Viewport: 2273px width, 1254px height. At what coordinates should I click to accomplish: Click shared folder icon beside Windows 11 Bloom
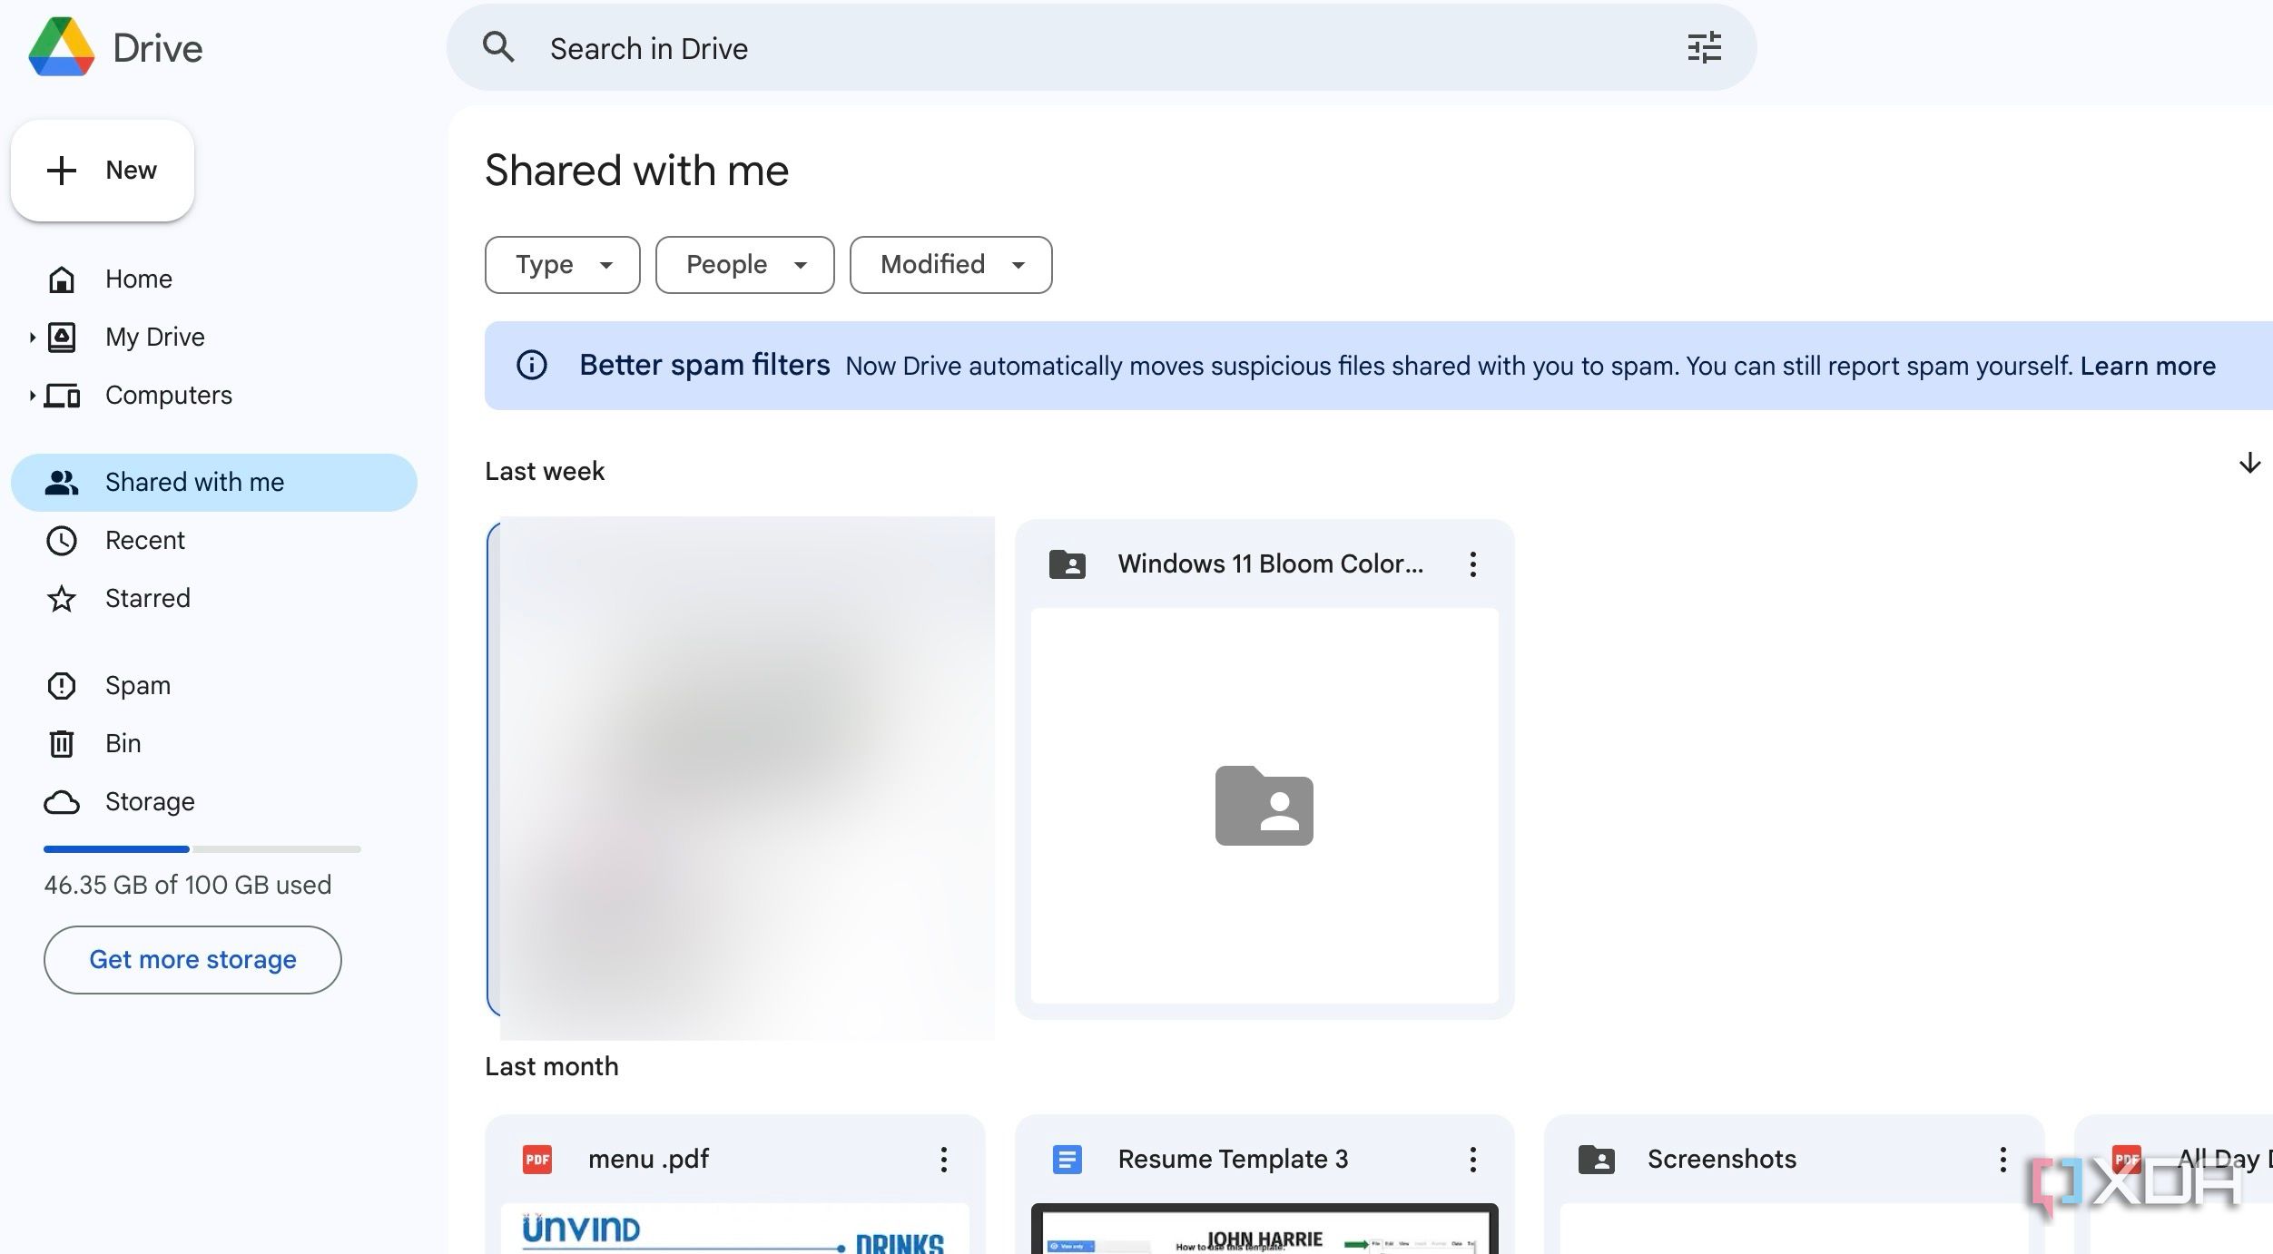point(1068,564)
